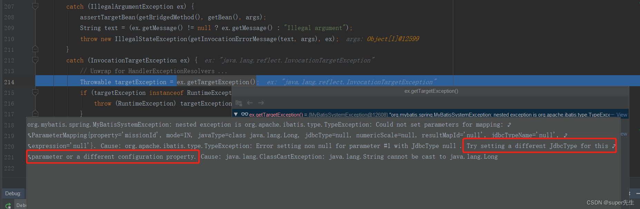The height and width of the screenshot is (209, 640).
Task: Click gutter line number 210
Action: (x=9, y=39)
